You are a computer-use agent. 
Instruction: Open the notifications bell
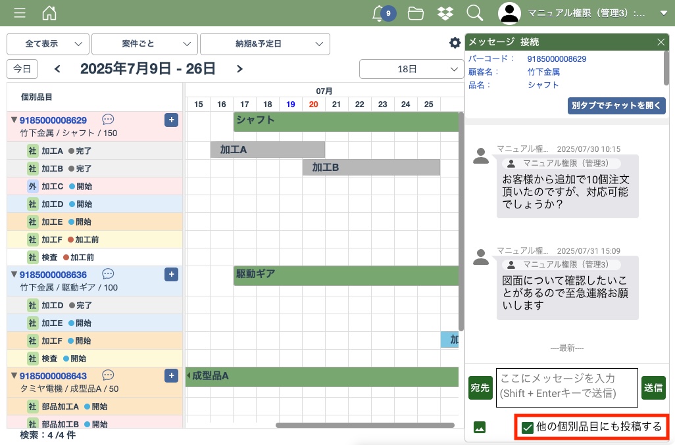click(x=379, y=13)
